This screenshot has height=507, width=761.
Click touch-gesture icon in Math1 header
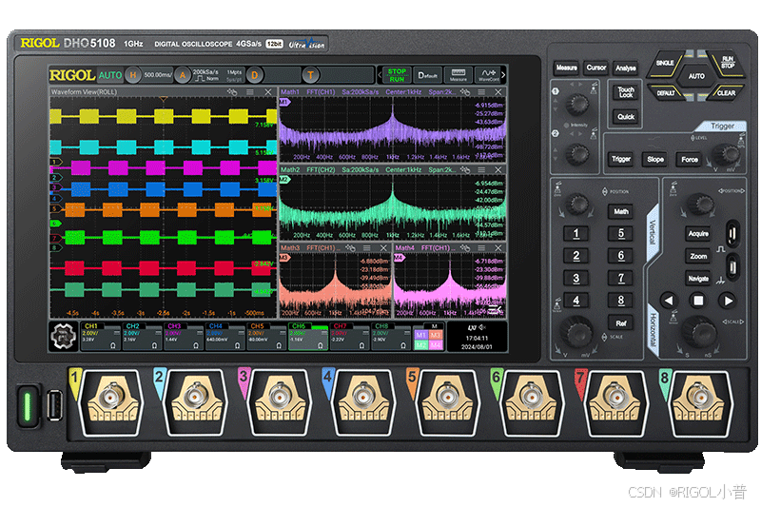point(465,91)
